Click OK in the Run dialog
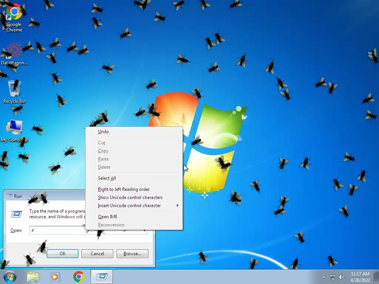The height and width of the screenshot is (284, 379). point(63,254)
